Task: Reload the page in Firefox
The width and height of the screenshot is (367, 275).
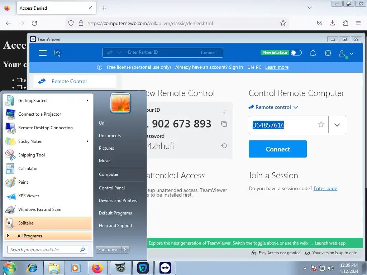Action: tap(34, 23)
